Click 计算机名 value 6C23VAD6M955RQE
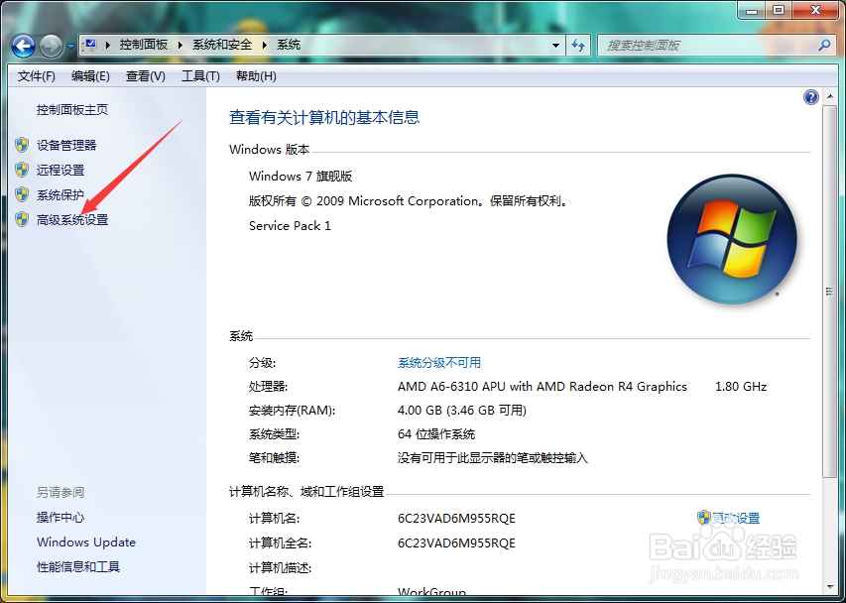 click(456, 519)
